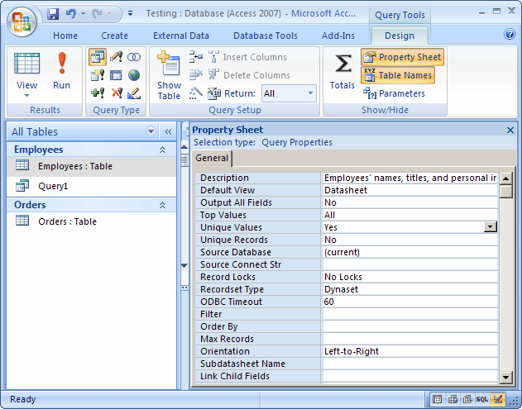Click the Show Table button

coord(169,75)
